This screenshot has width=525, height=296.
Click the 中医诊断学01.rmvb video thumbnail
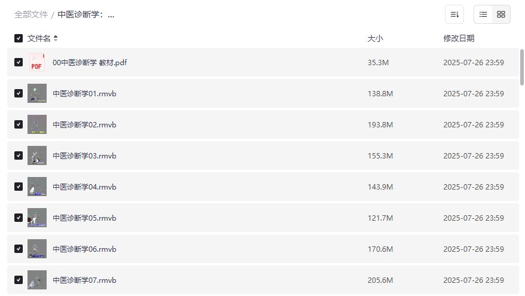click(x=37, y=93)
